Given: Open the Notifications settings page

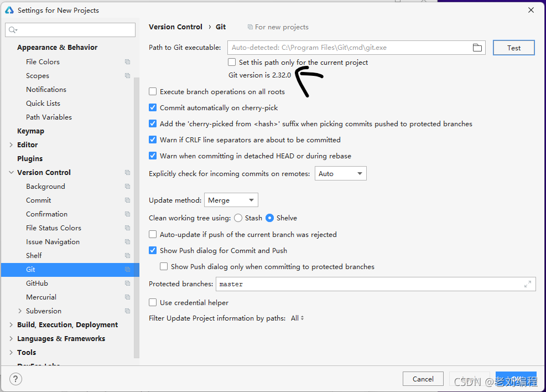Looking at the screenshot, I should click(x=46, y=90).
